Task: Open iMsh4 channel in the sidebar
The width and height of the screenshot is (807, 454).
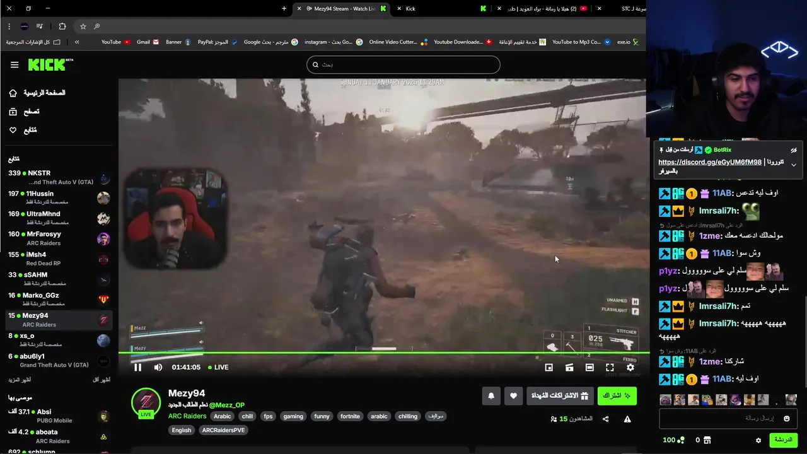Action: point(59,259)
